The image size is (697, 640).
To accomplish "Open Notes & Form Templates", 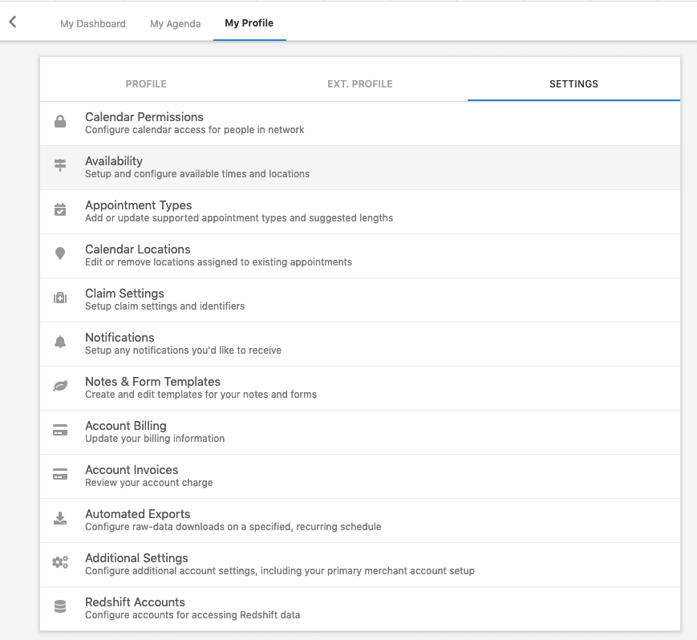I will 360,388.
